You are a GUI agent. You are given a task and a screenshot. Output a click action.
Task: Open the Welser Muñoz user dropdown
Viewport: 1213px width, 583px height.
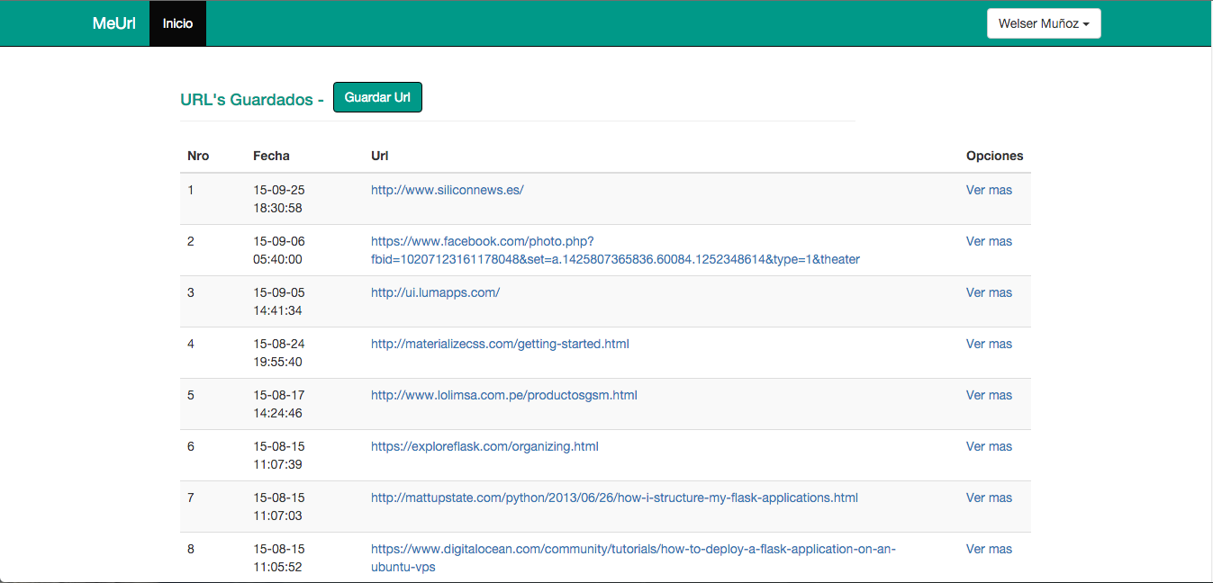coord(1044,24)
